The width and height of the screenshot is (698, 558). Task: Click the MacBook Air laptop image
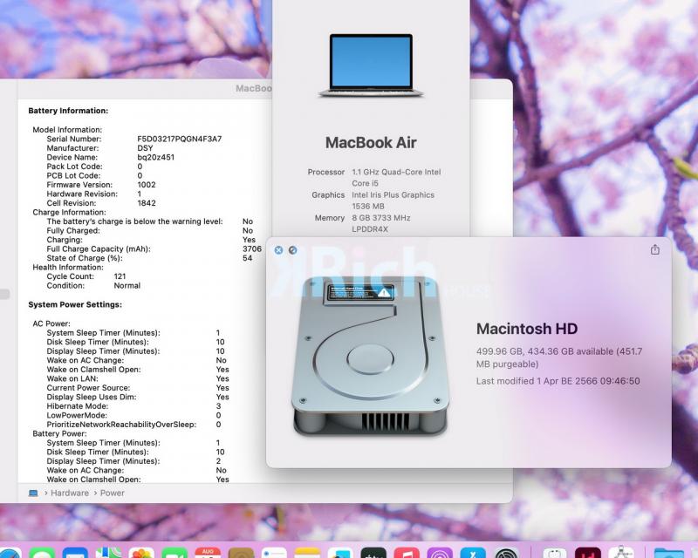point(371,65)
